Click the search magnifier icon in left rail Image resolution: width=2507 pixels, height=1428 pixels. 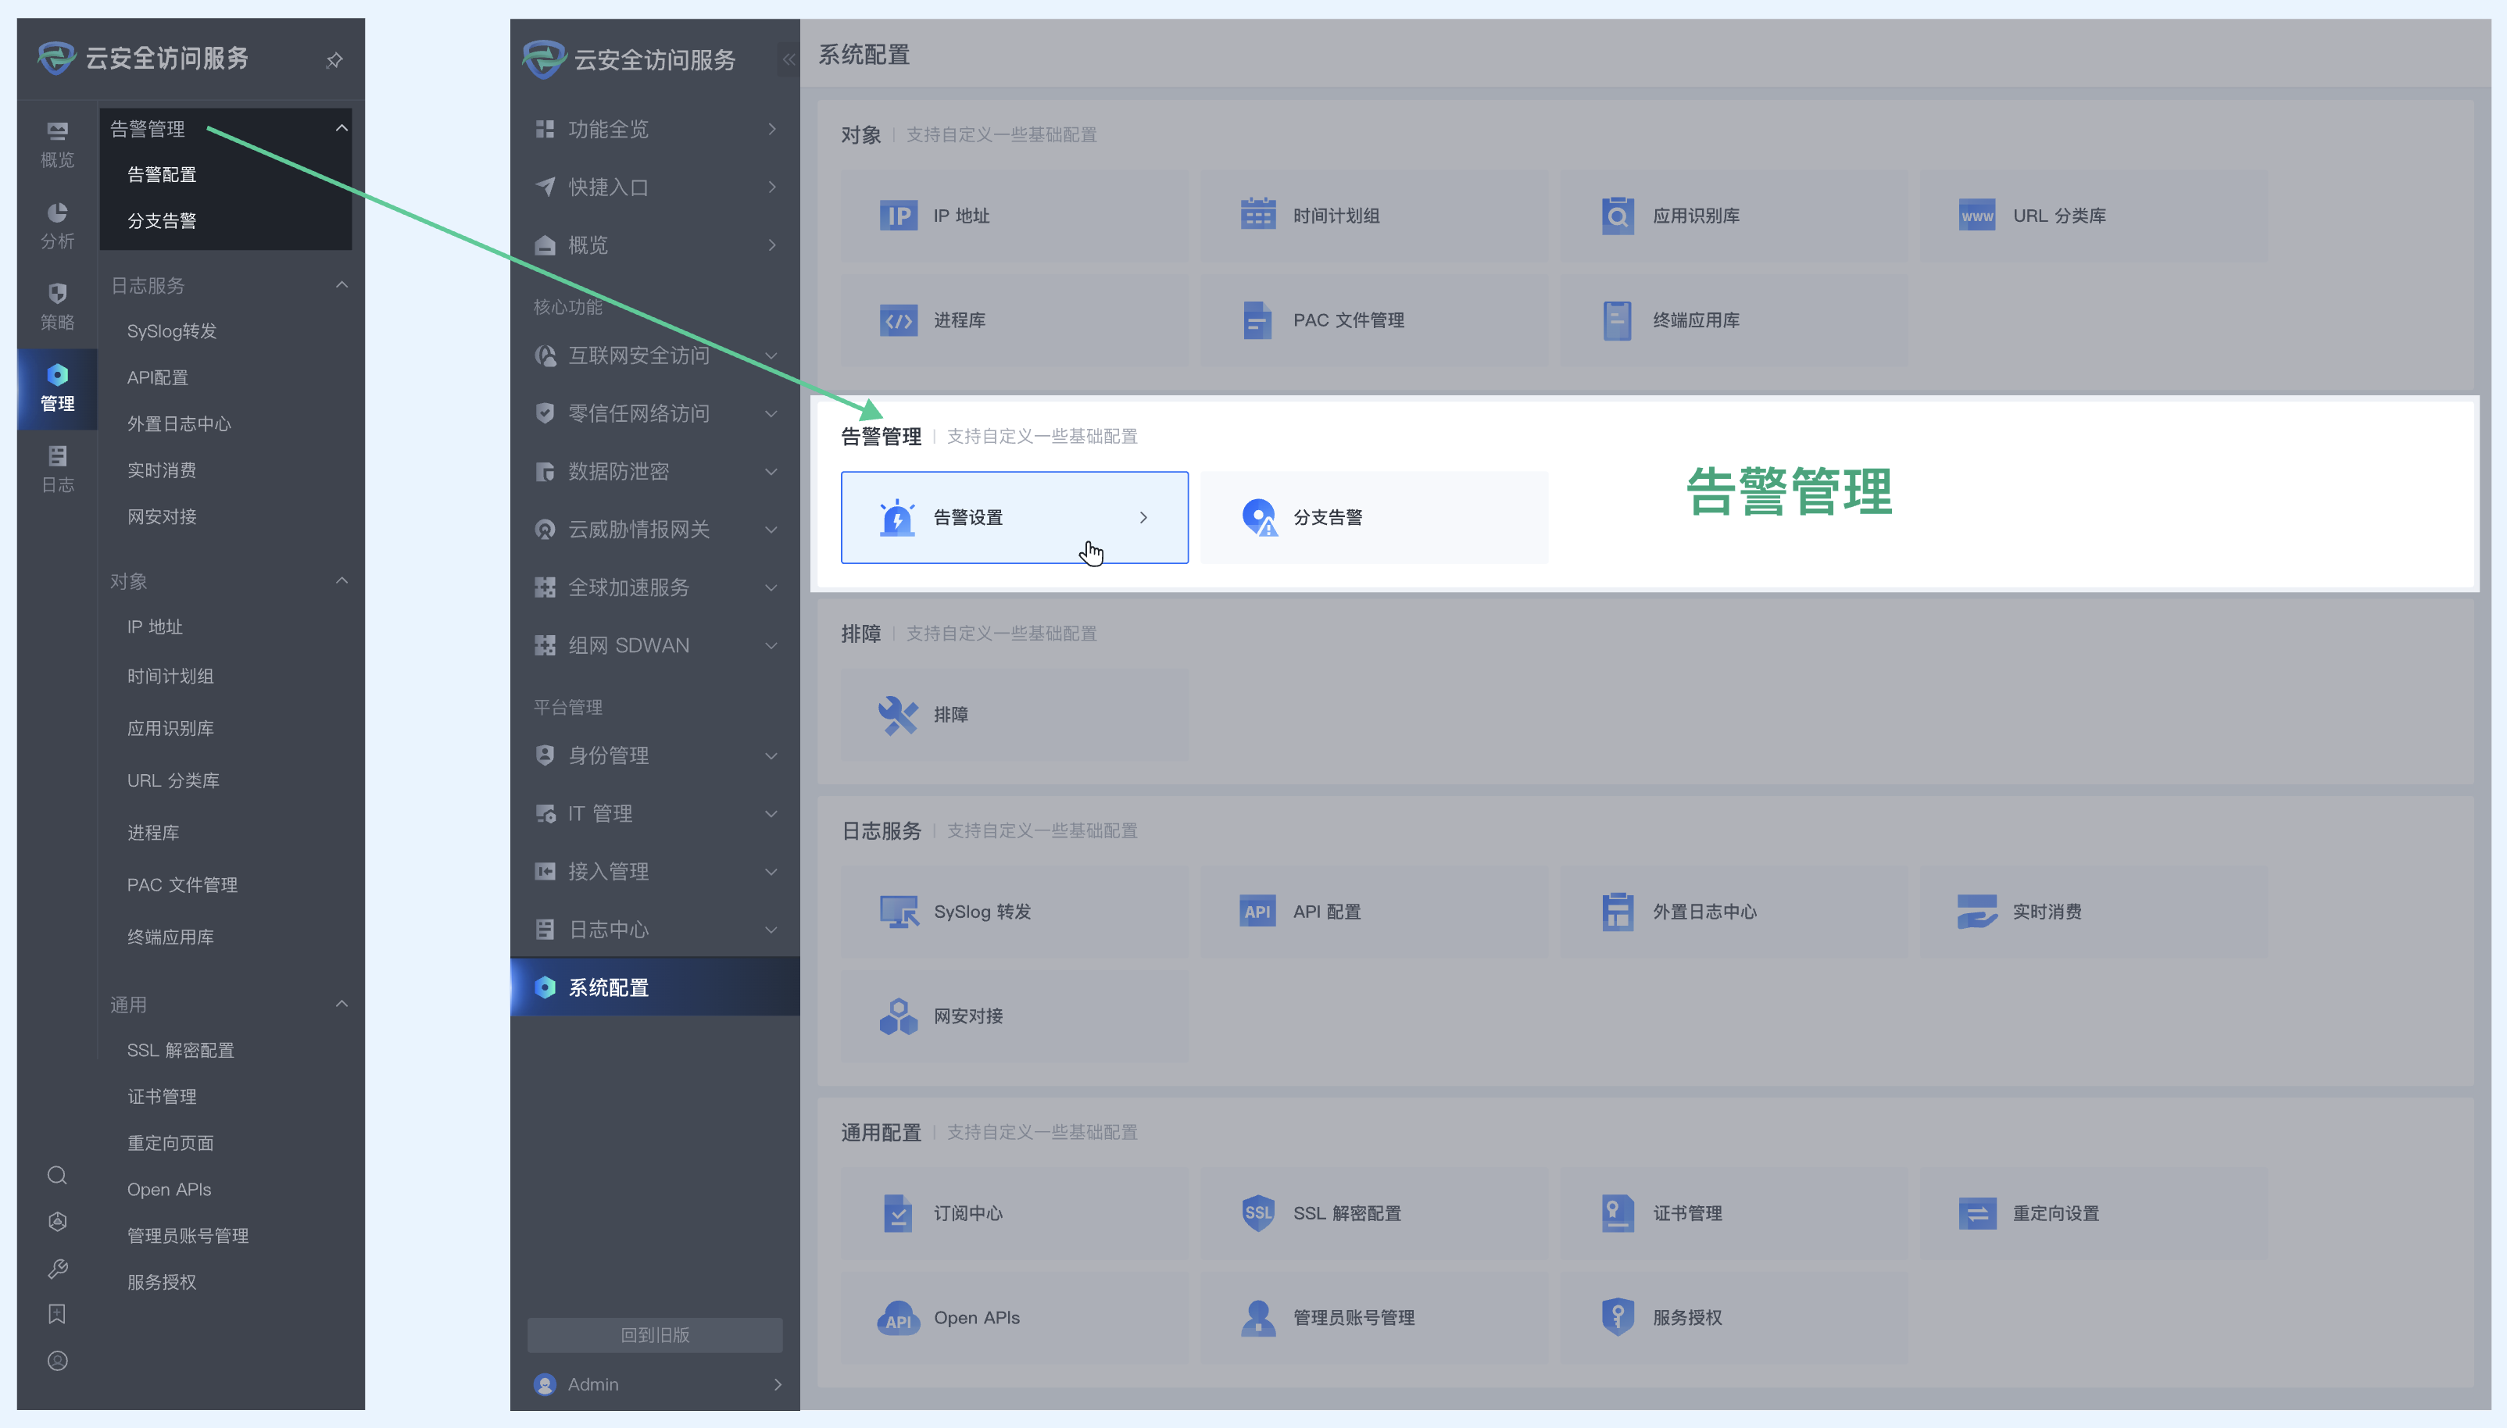coord(57,1175)
